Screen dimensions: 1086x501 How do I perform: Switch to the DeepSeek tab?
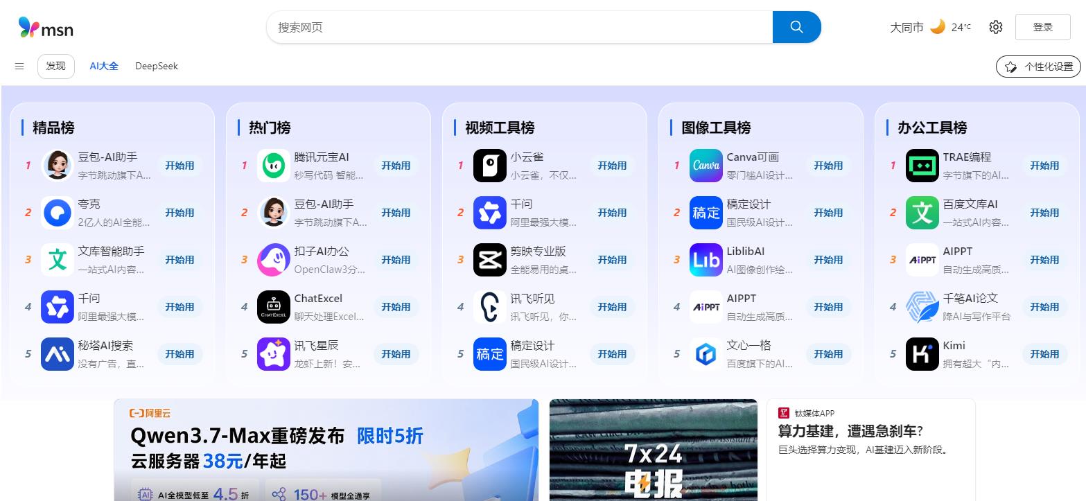(157, 67)
